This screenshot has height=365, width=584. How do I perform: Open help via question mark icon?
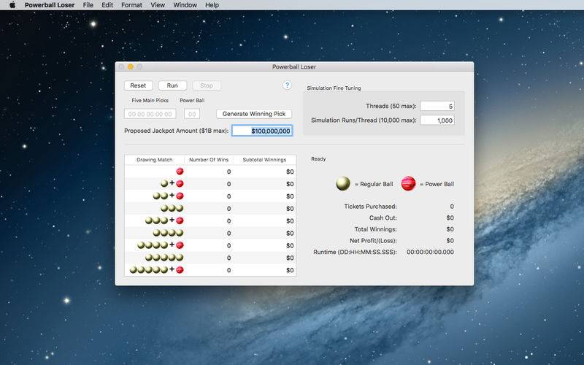[x=287, y=85]
